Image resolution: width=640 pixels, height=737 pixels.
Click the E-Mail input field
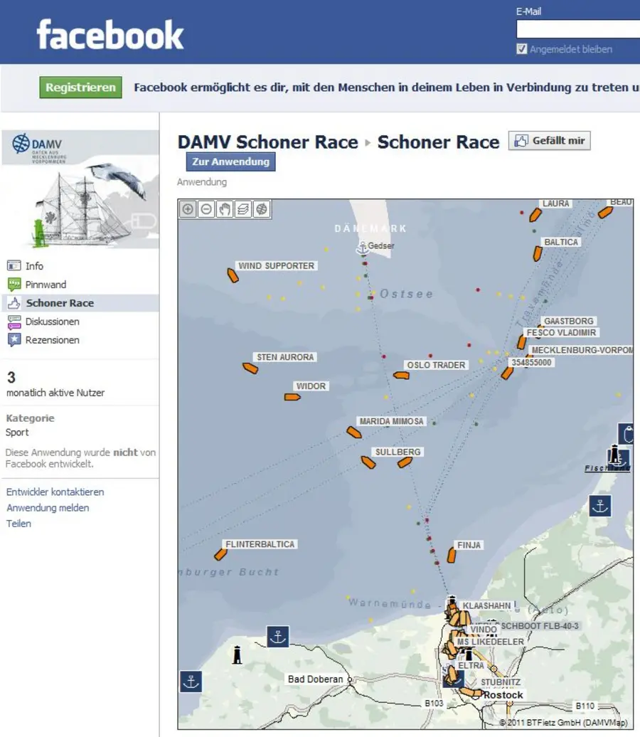coord(577,29)
